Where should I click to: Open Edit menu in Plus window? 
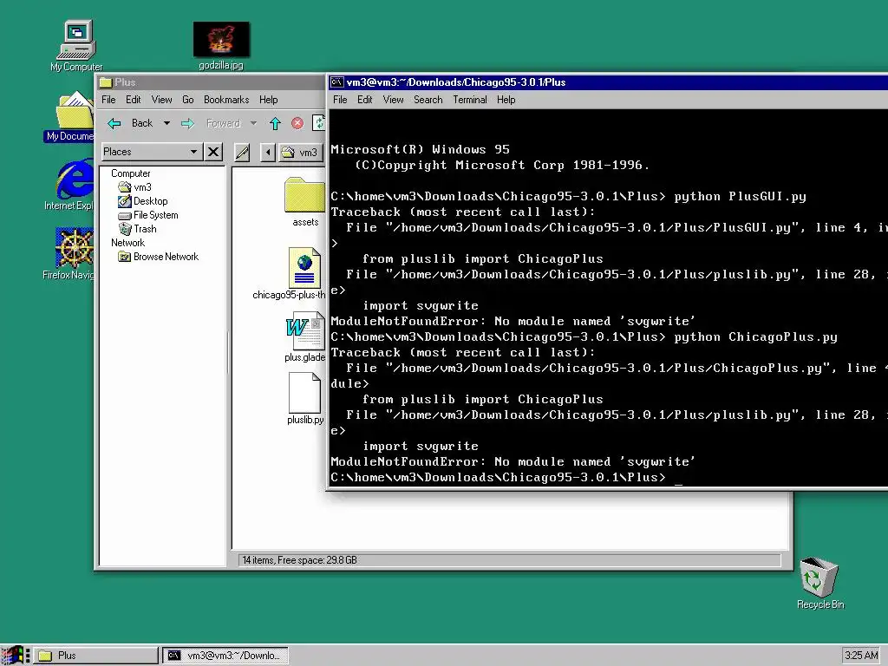click(133, 100)
